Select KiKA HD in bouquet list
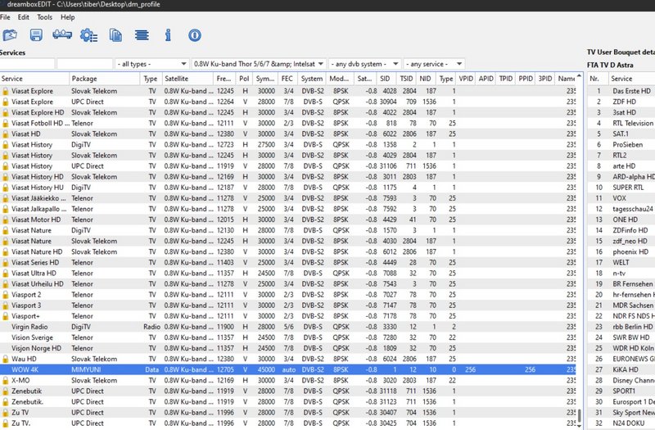This screenshot has height=430, width=655. click(x=621, y=370)
